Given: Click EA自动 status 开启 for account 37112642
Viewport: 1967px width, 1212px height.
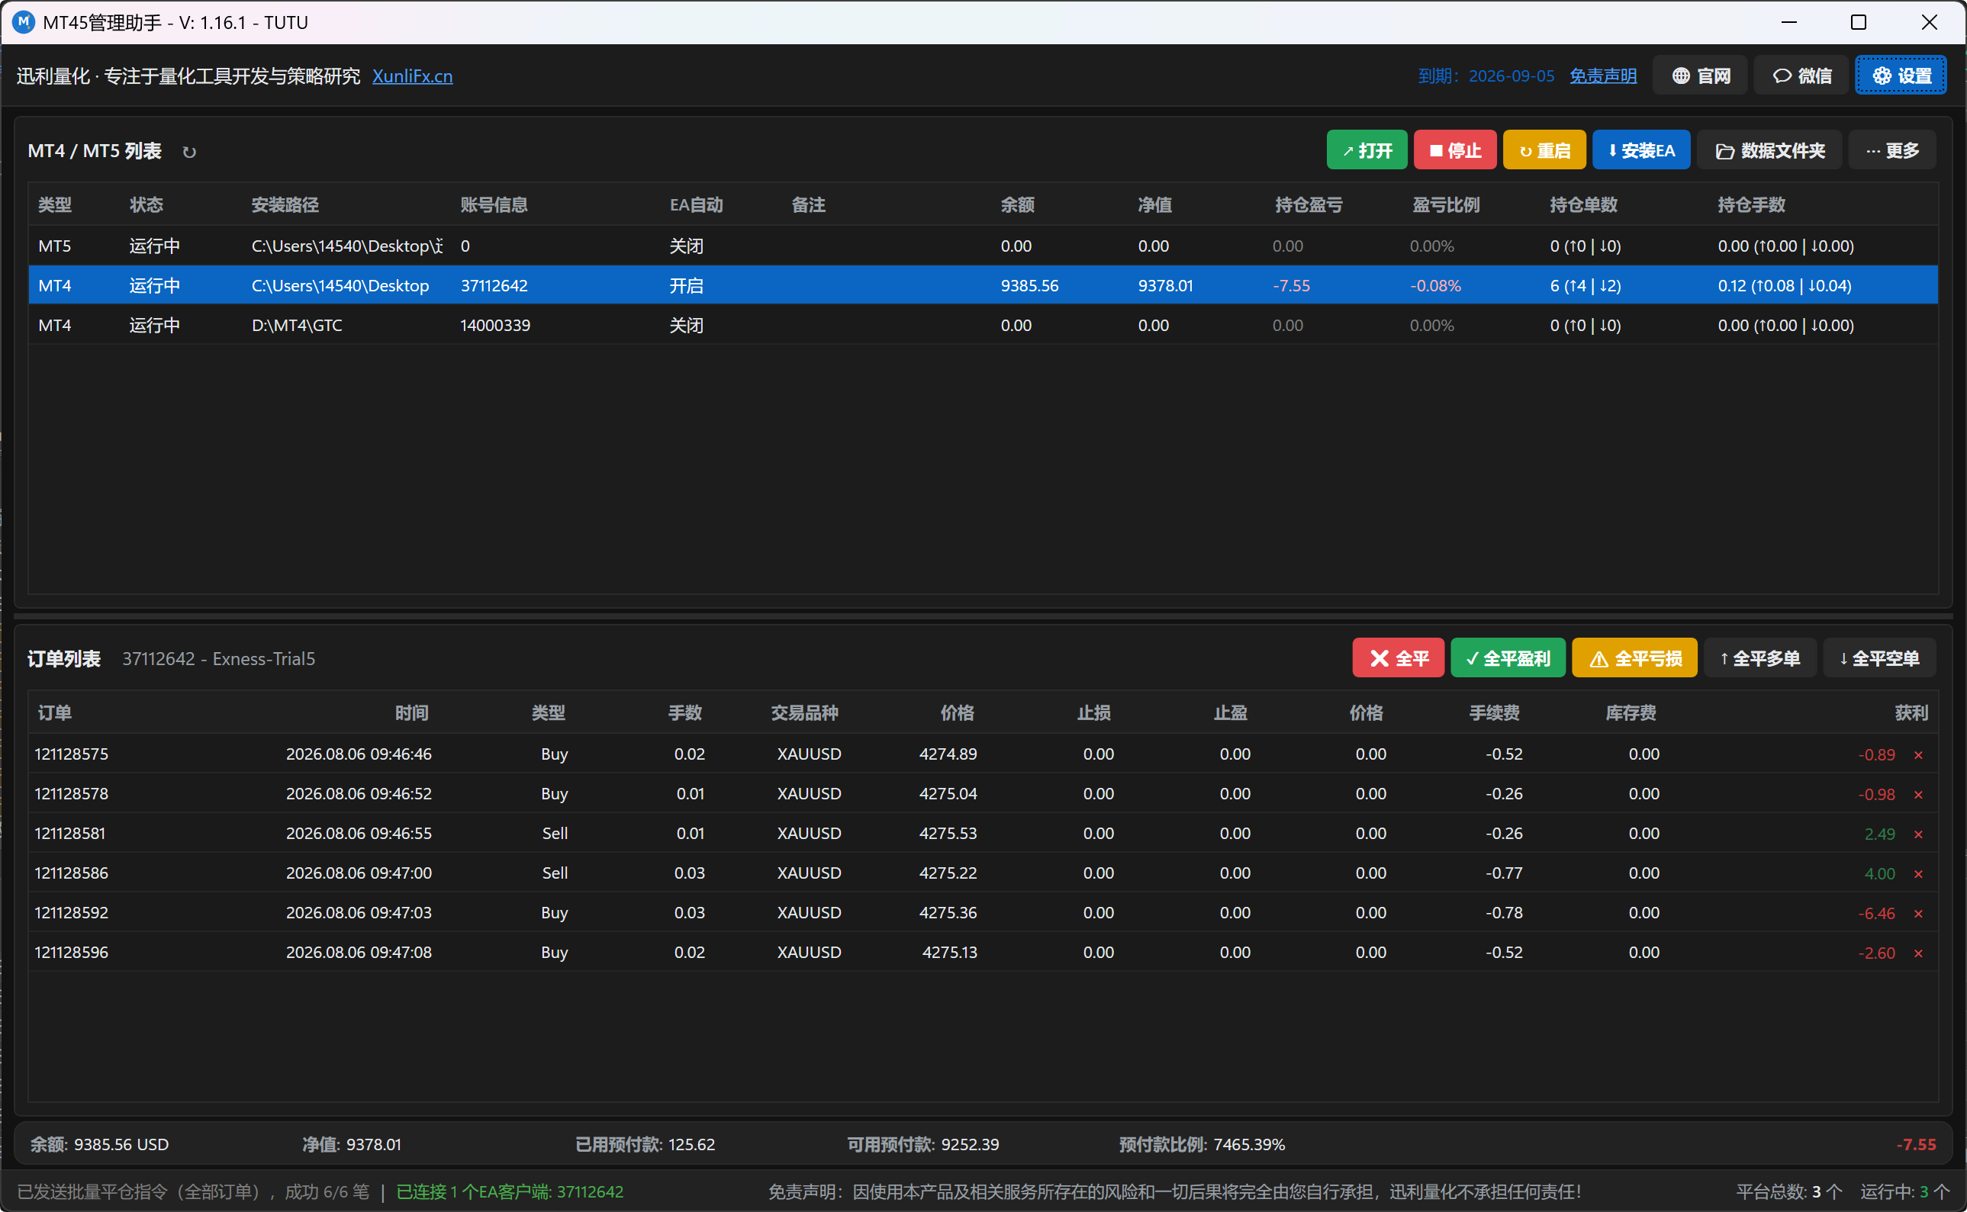Looking at the screenshot, I should tap(687, 286).
